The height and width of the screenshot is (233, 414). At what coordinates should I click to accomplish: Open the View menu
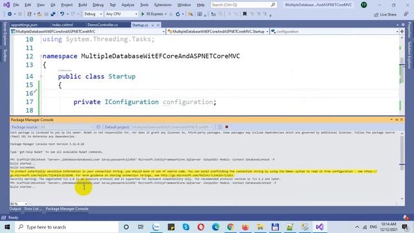[40, 5]
